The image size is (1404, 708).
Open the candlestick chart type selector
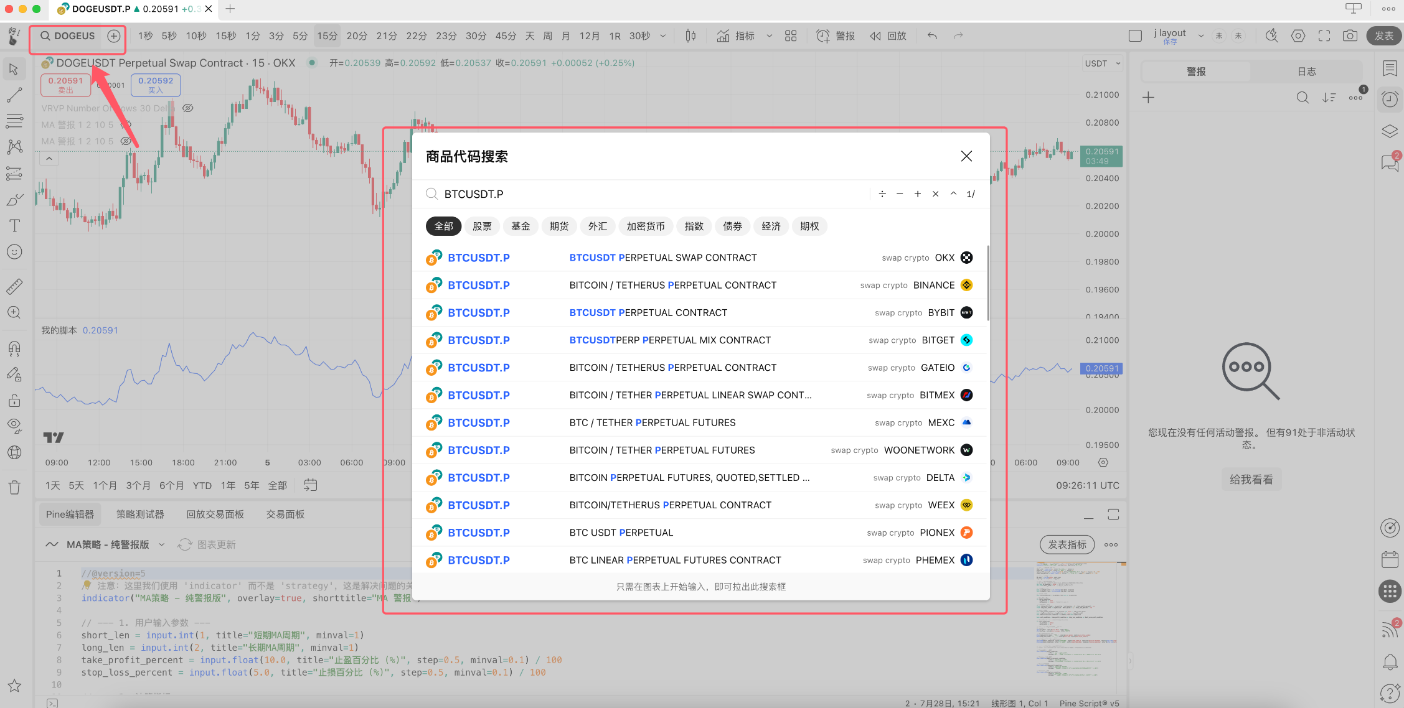coord(690,36)
